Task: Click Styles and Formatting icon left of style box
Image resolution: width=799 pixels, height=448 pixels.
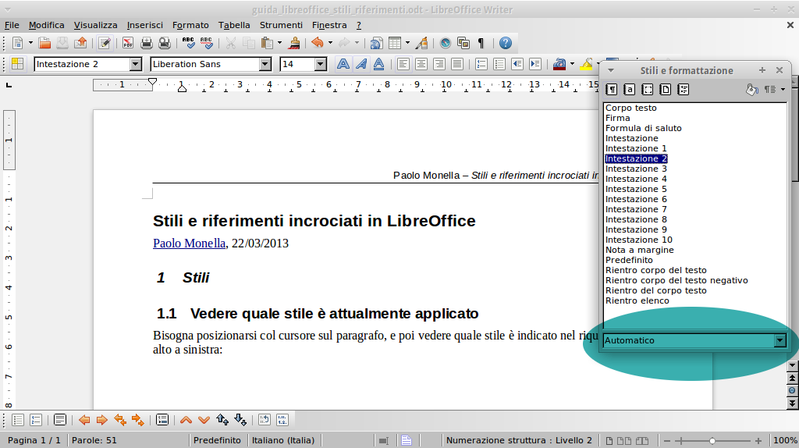Action: tap(18, 64)
